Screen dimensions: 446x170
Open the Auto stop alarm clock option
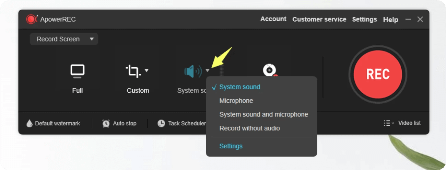click(x=106, y=123)
